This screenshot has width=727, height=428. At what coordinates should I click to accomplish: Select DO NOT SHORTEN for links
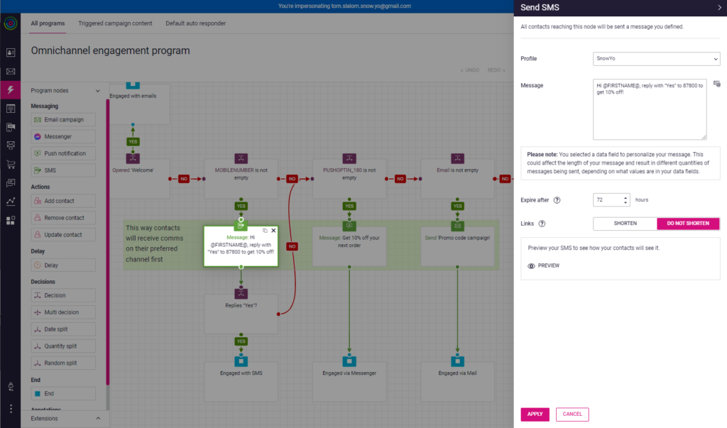(x=687, y=223)
